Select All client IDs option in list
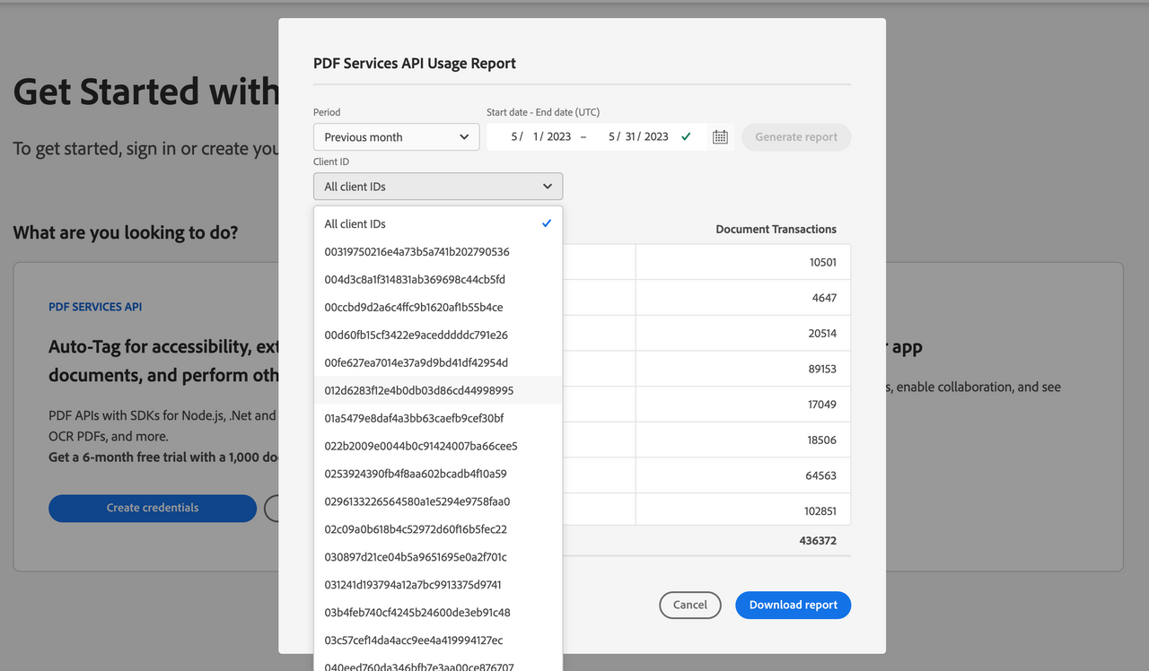 tap(438, 224)
